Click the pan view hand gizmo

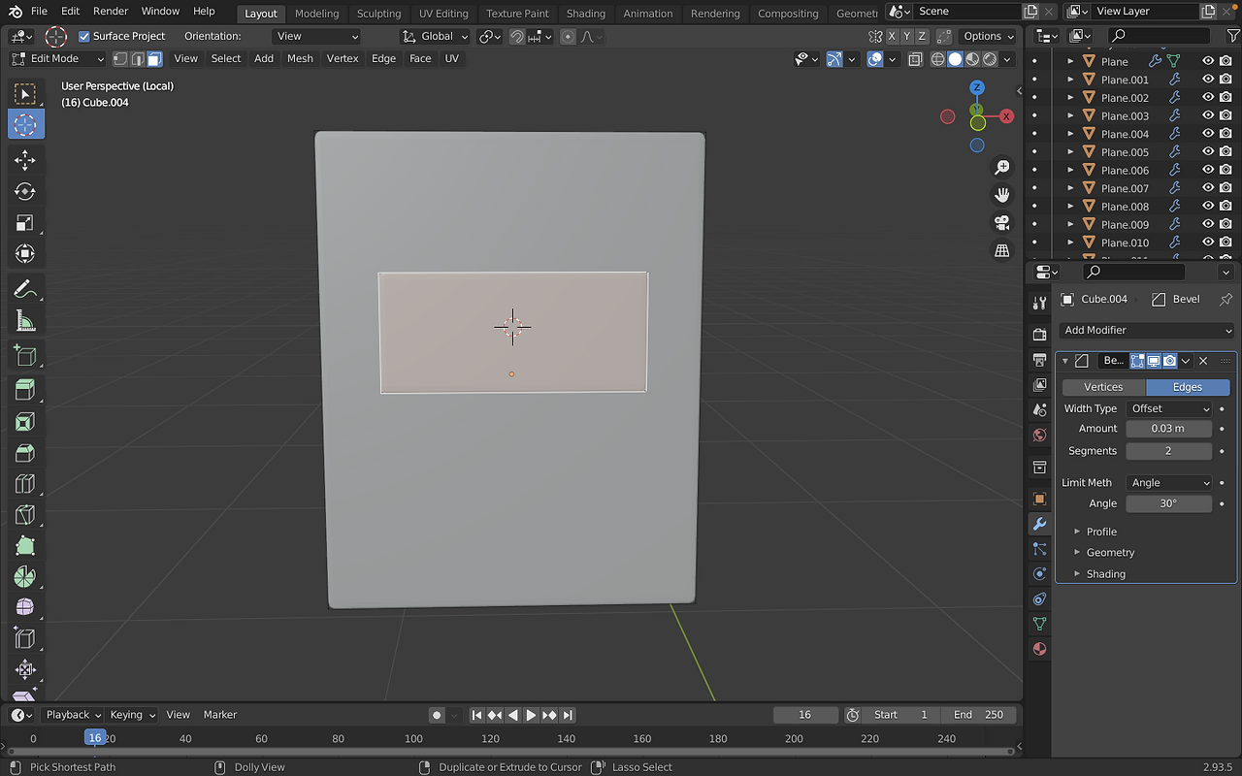1002,195
